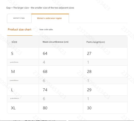Select the S size row label
This screenshot has width=134, height=121.
click(x=12, y=54)
